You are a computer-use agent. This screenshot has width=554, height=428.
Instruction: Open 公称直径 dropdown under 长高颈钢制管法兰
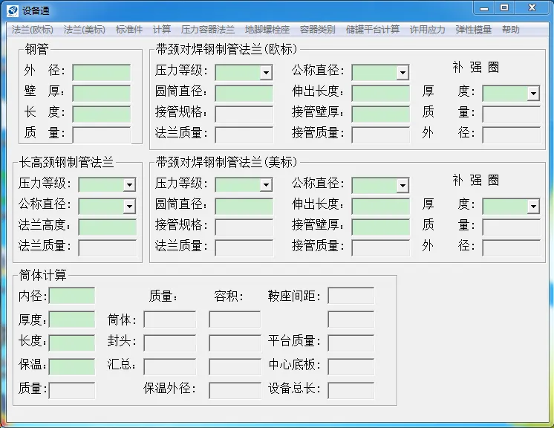(x=129, y=206)
